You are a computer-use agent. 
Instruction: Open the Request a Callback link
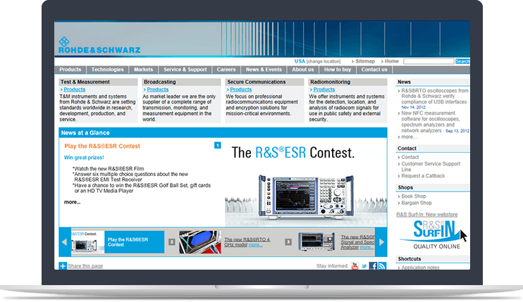pos(423,176)
